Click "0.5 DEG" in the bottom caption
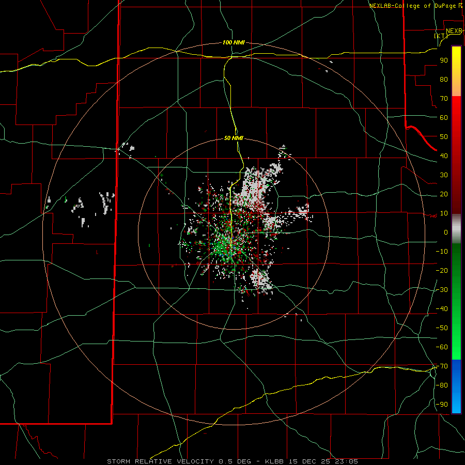Screen dimensions: 465x465 [235, 461]
